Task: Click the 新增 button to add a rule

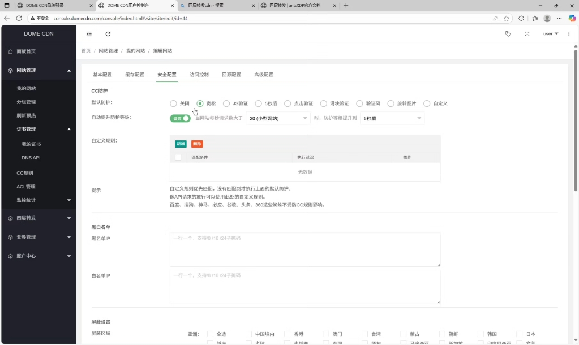Action: tap(182, 144)
